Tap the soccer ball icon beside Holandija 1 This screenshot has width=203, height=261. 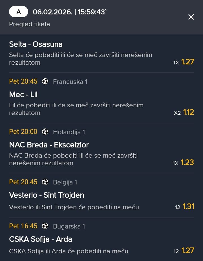pos(45,132)
